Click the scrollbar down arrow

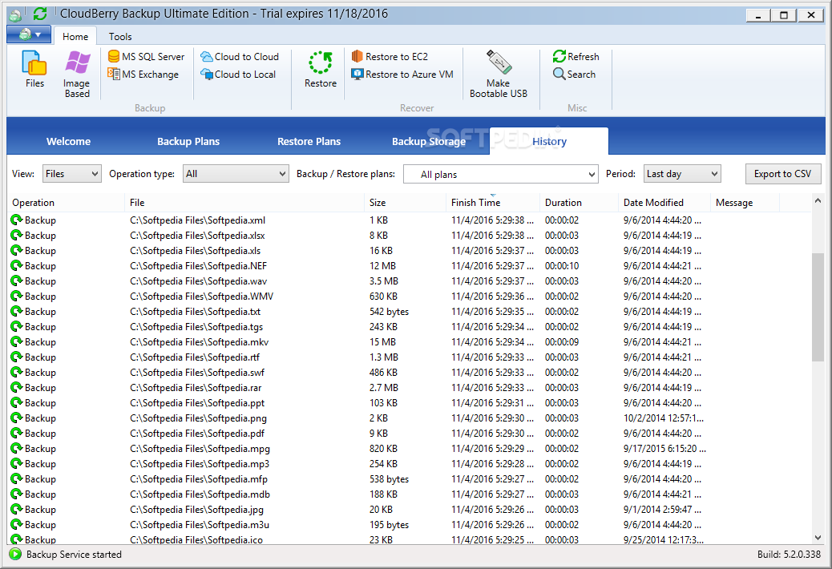click(818, 537)
